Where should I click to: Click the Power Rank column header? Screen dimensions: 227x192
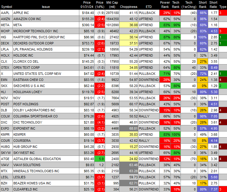pyautogui.click(x=165, y=5)
